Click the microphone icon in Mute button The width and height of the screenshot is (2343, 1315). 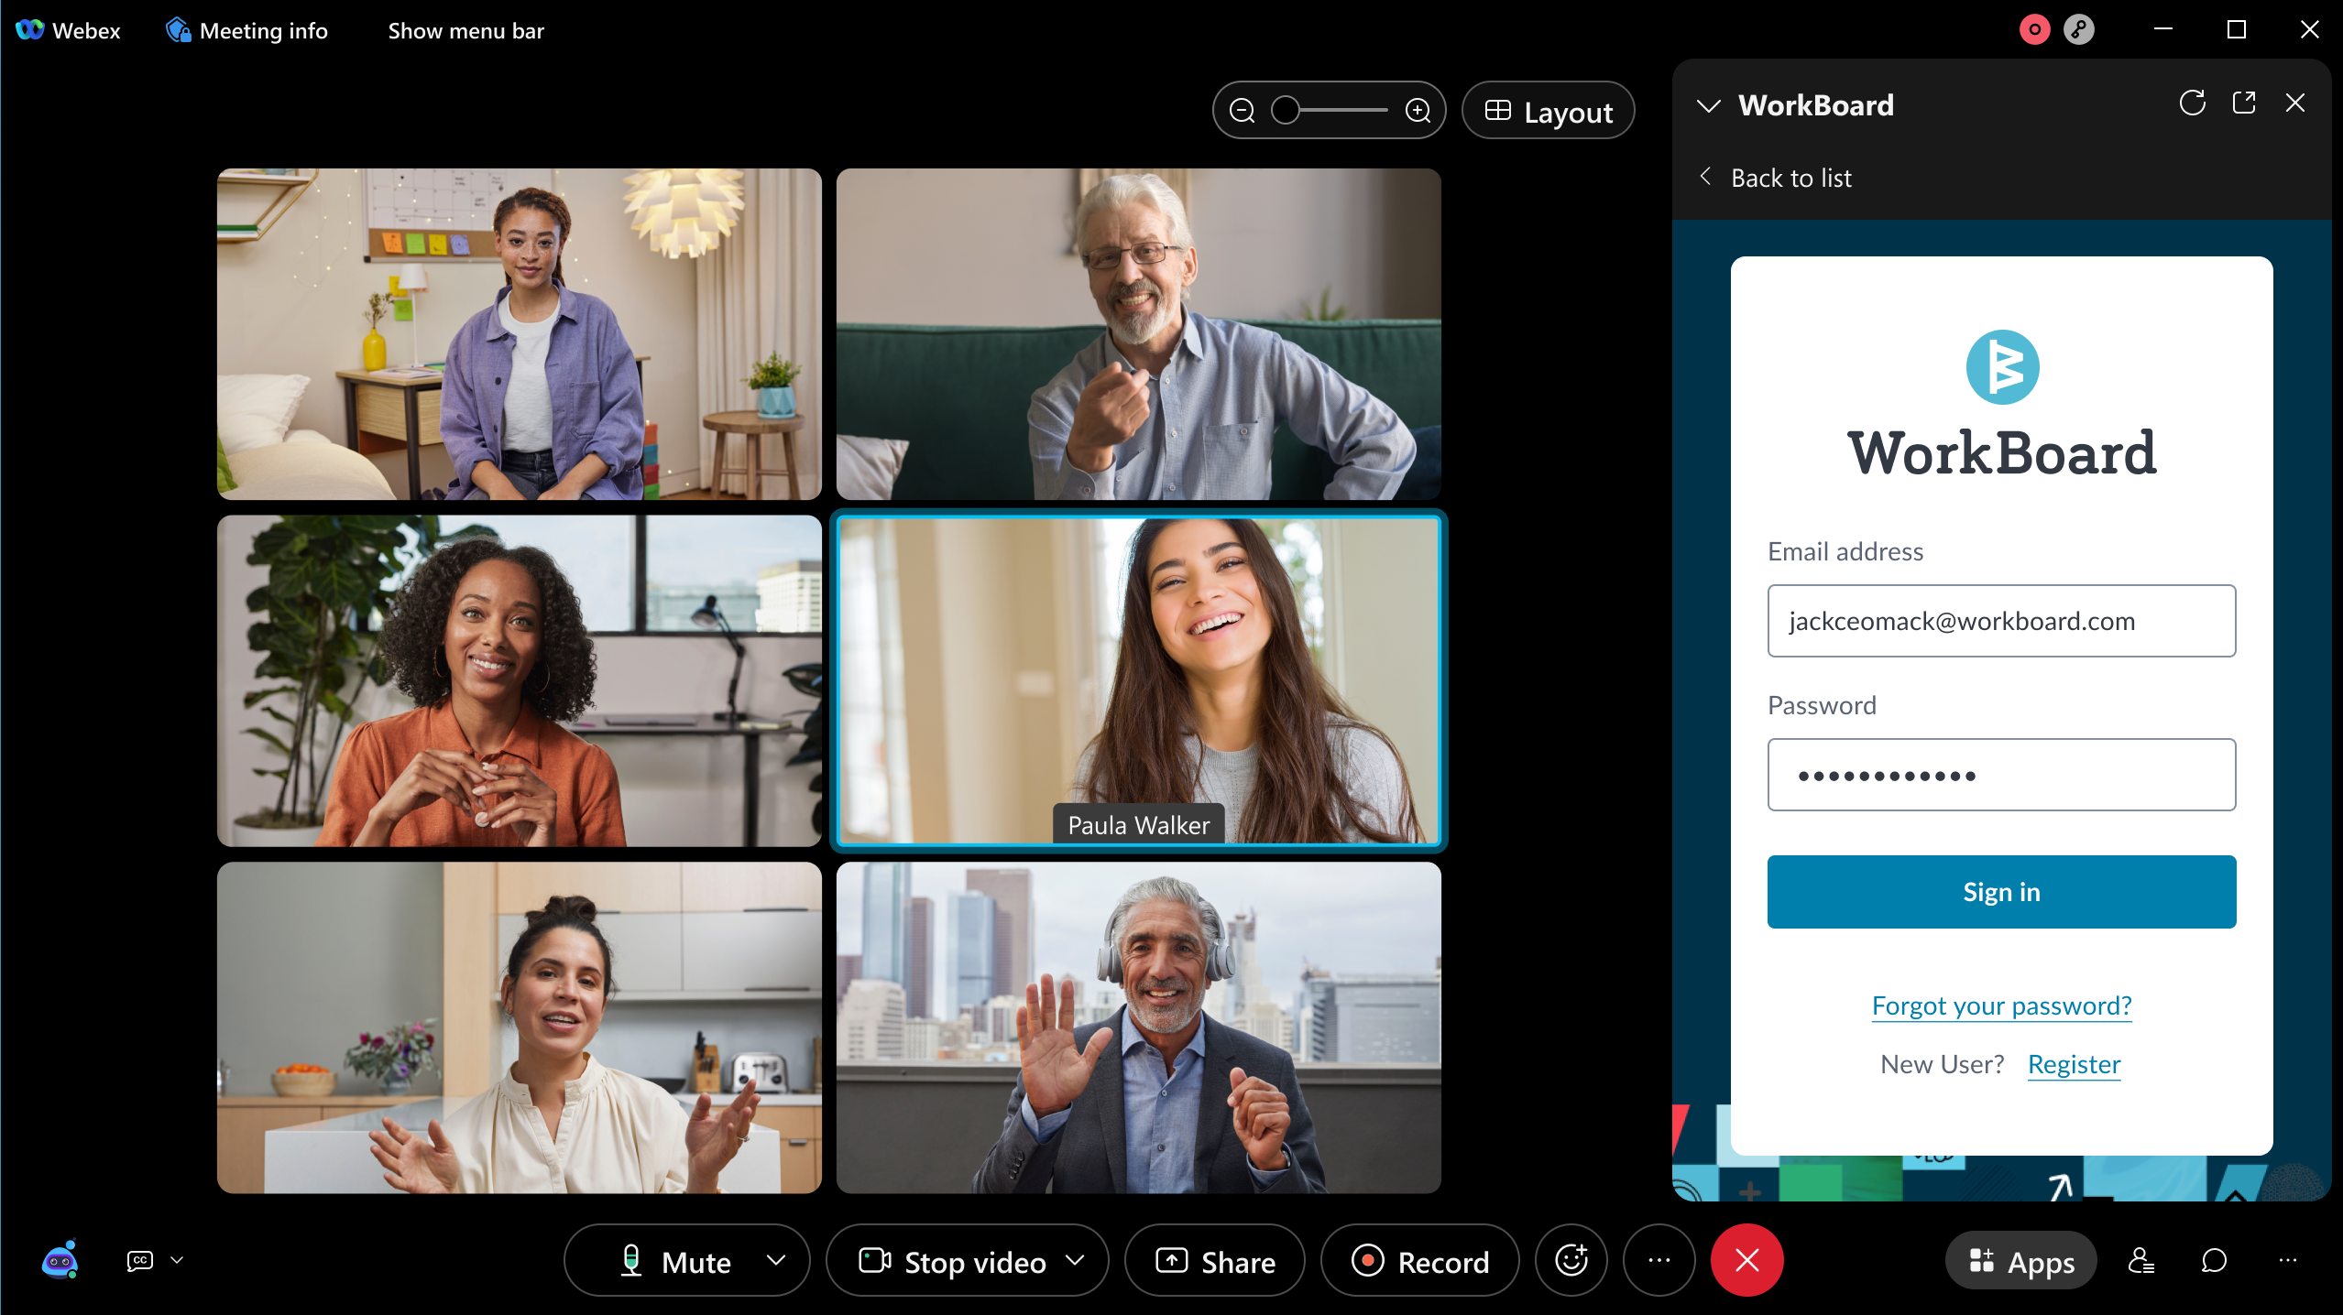pyautogui.click(x=630, y=1260)
